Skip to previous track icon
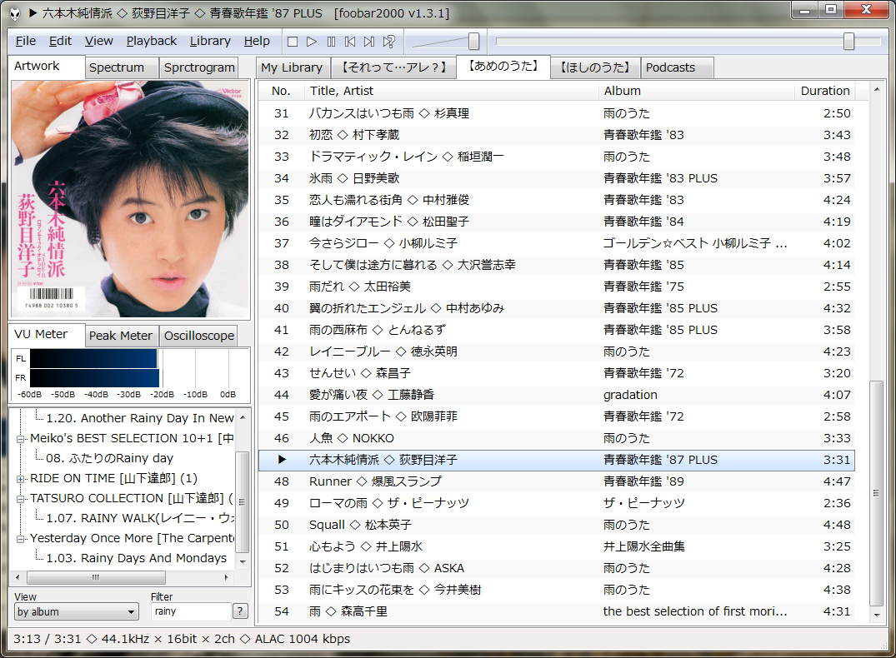This screenshot has height=658, width=896. tap(350, 42)
